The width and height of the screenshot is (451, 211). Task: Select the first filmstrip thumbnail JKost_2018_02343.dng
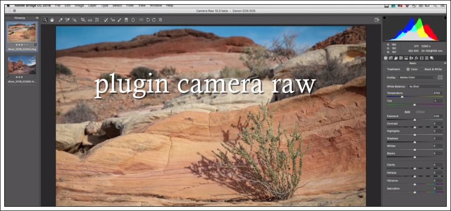point(22,33)
